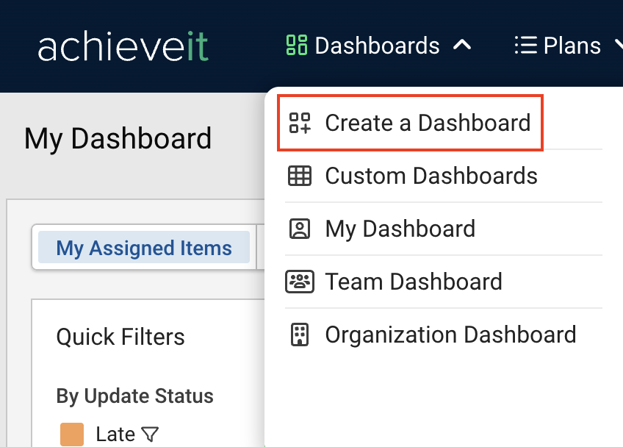Click the Team Dashboard group icon

tap(300, 282)
